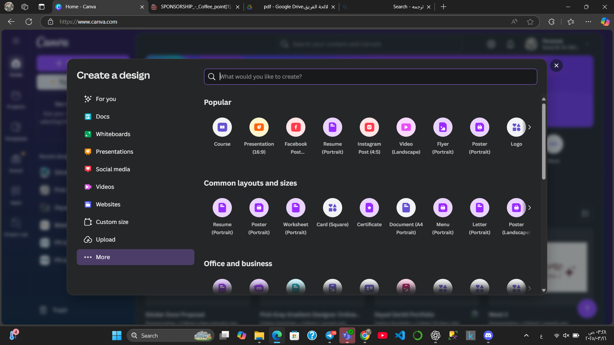Select the Course design icon

click(x=222, y=127)
